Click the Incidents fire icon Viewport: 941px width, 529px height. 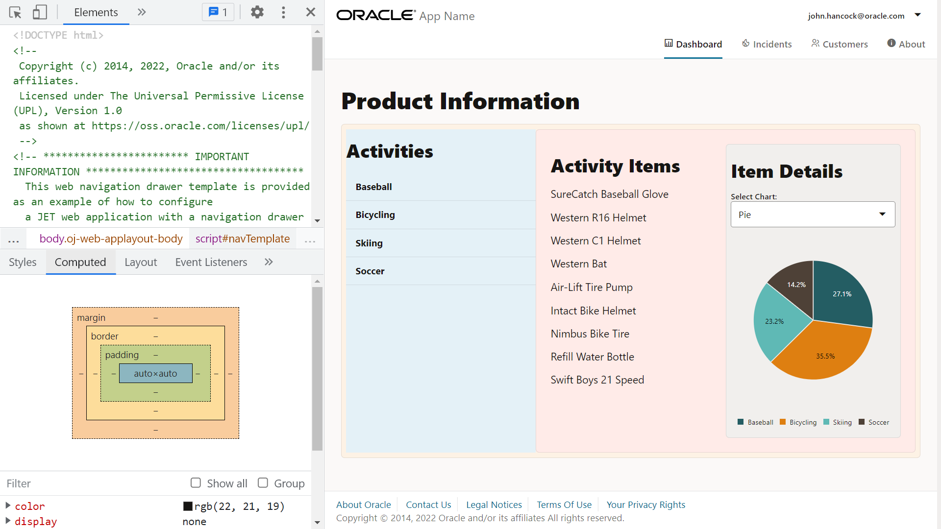click(745, 43)
